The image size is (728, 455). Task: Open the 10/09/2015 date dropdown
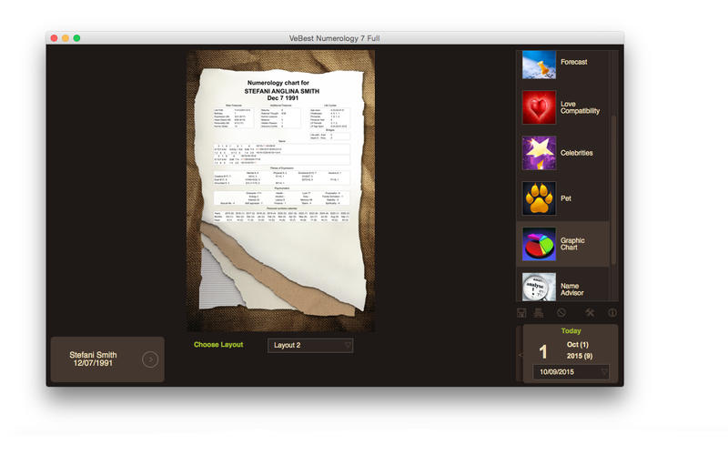pyautogui.click(x=571, y=371)
